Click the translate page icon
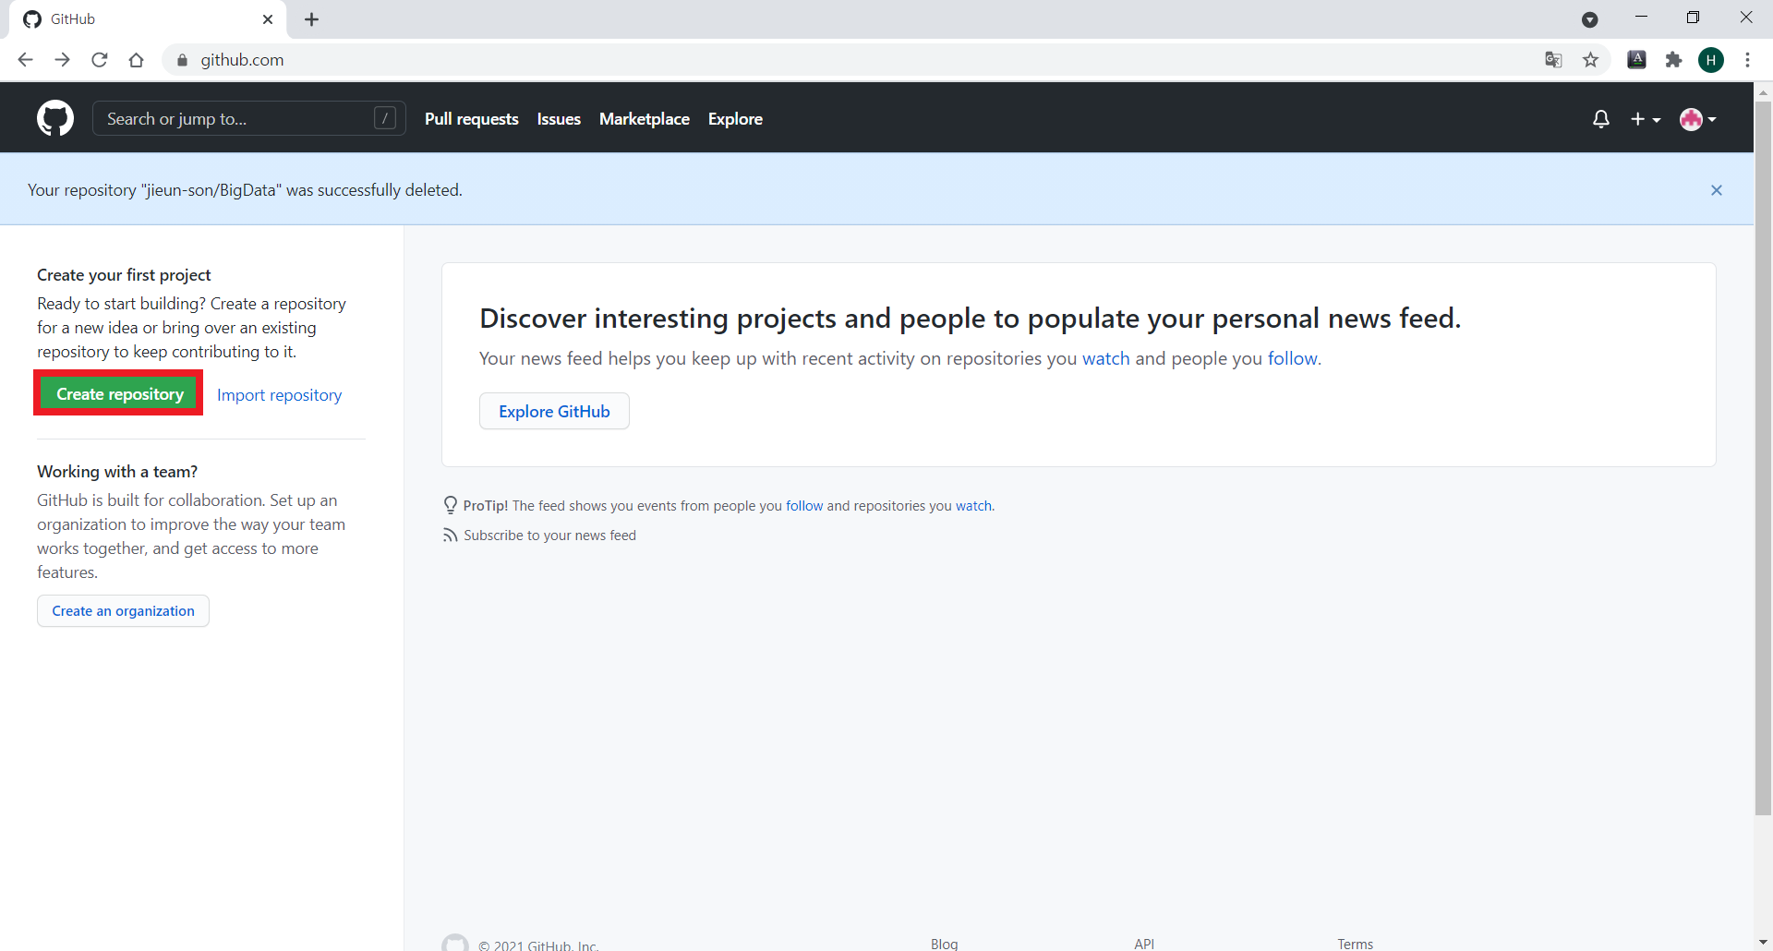The width and height of the screenshot is (1773, 951). click(x=1553, y=60)
